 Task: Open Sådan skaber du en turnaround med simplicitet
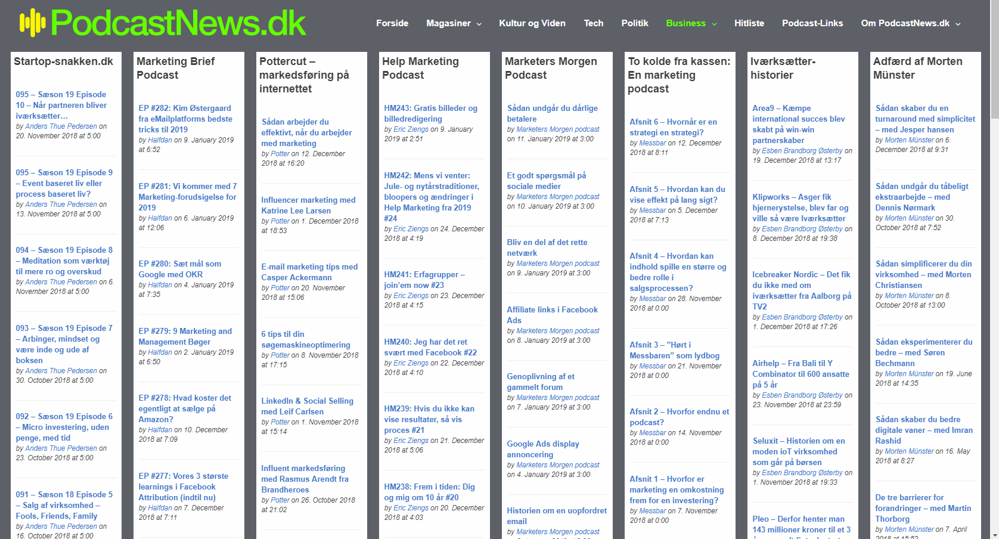[x=925, y=119]
